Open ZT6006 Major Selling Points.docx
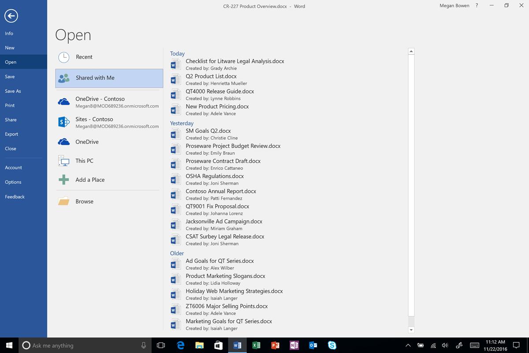Viewport: 529px width, 353px height. click(227, 306)
